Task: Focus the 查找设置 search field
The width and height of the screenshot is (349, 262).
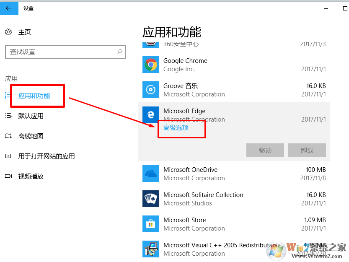Action: tap(65, 52)
